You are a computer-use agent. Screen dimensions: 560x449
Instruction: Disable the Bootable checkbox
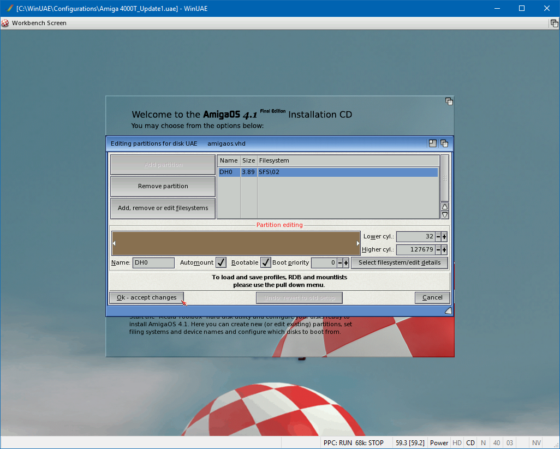pos(266,262)
